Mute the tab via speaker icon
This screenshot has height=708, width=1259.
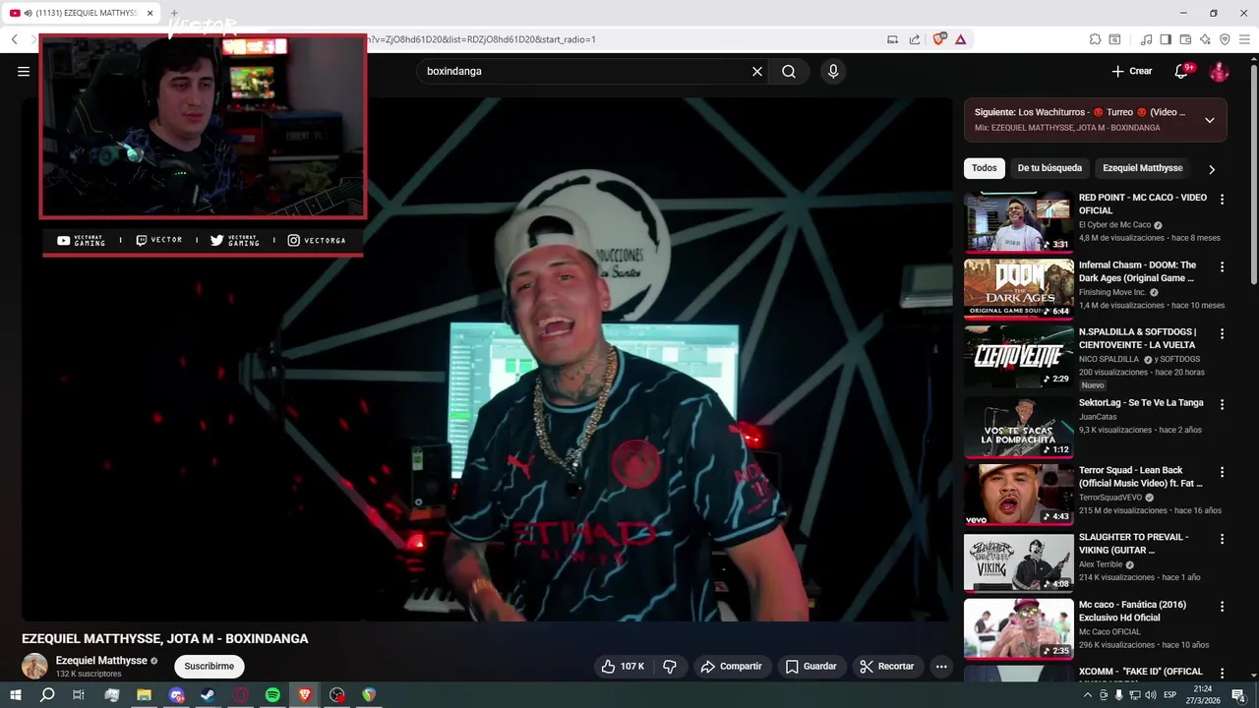tap(28, 13)
